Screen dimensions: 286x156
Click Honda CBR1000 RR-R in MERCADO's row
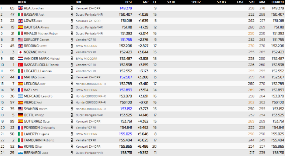(91, 96)
